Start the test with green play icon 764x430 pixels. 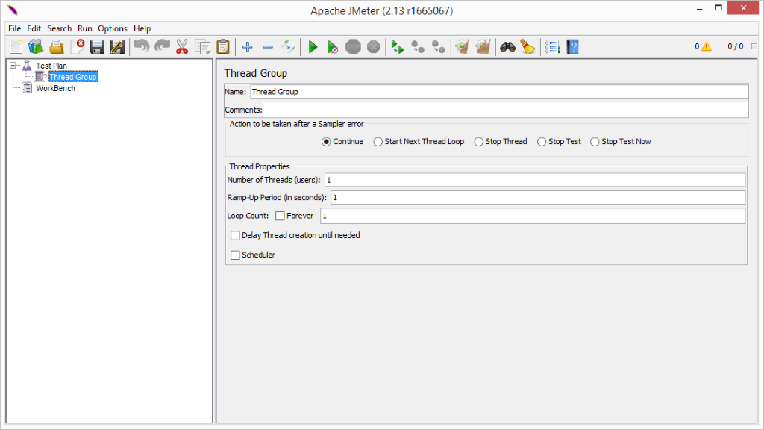click(x=313, y=47)
